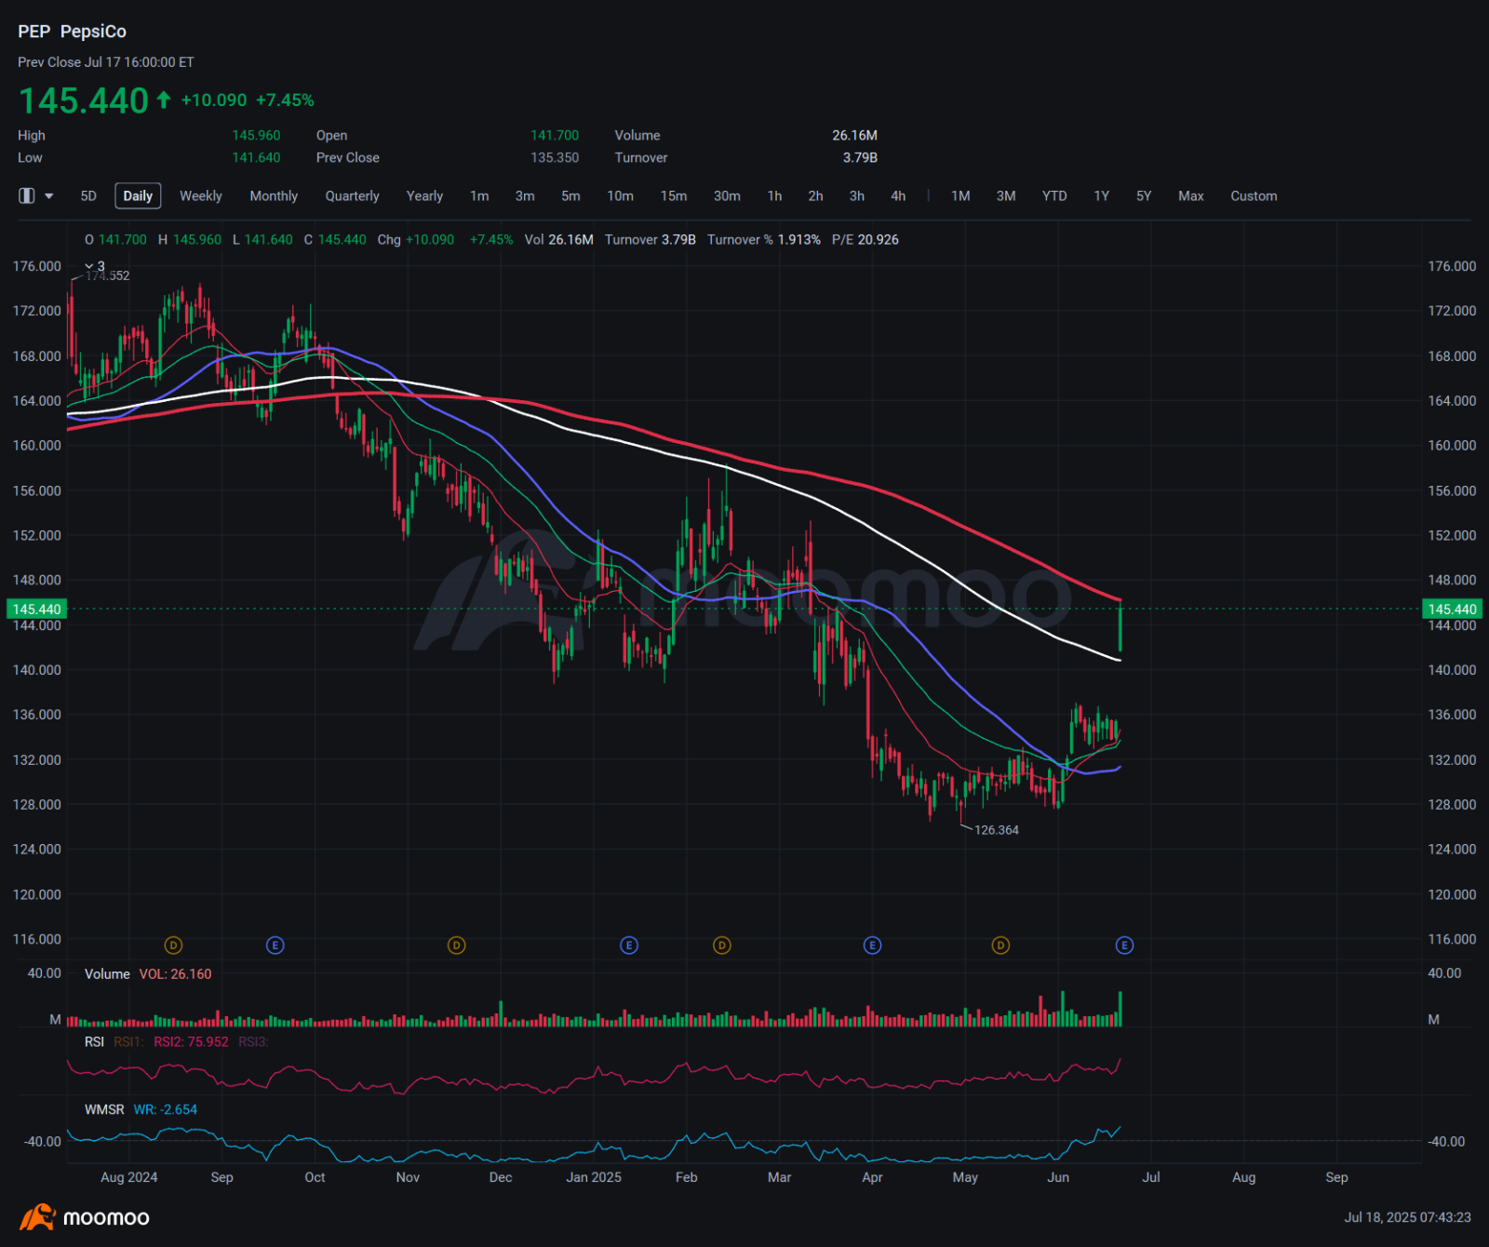The height and width of the screenshot is (1247, 1489).
Task: Click the 126.364 low price annotation
Action: 997,830
